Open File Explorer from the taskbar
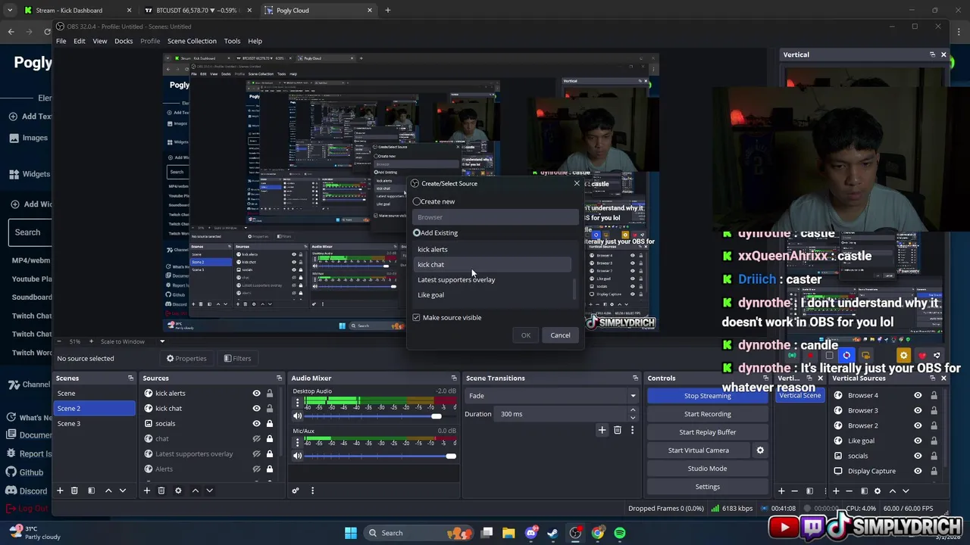This screenshot has height=545, width=970. click(x=508, y=533)
